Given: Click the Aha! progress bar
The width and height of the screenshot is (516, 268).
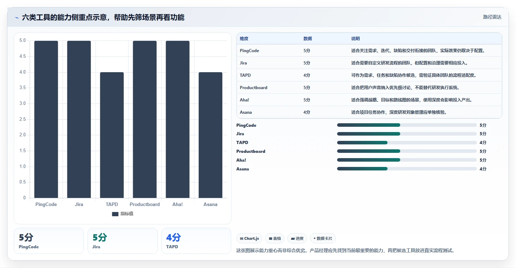Looking at the screenshot, I should [x=407, y=160].
